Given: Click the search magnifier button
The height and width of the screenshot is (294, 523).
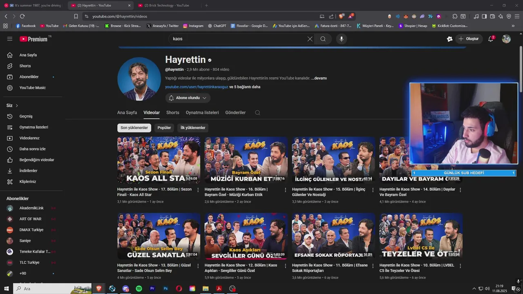Looking at the screenshot, I should coord(323,39).
